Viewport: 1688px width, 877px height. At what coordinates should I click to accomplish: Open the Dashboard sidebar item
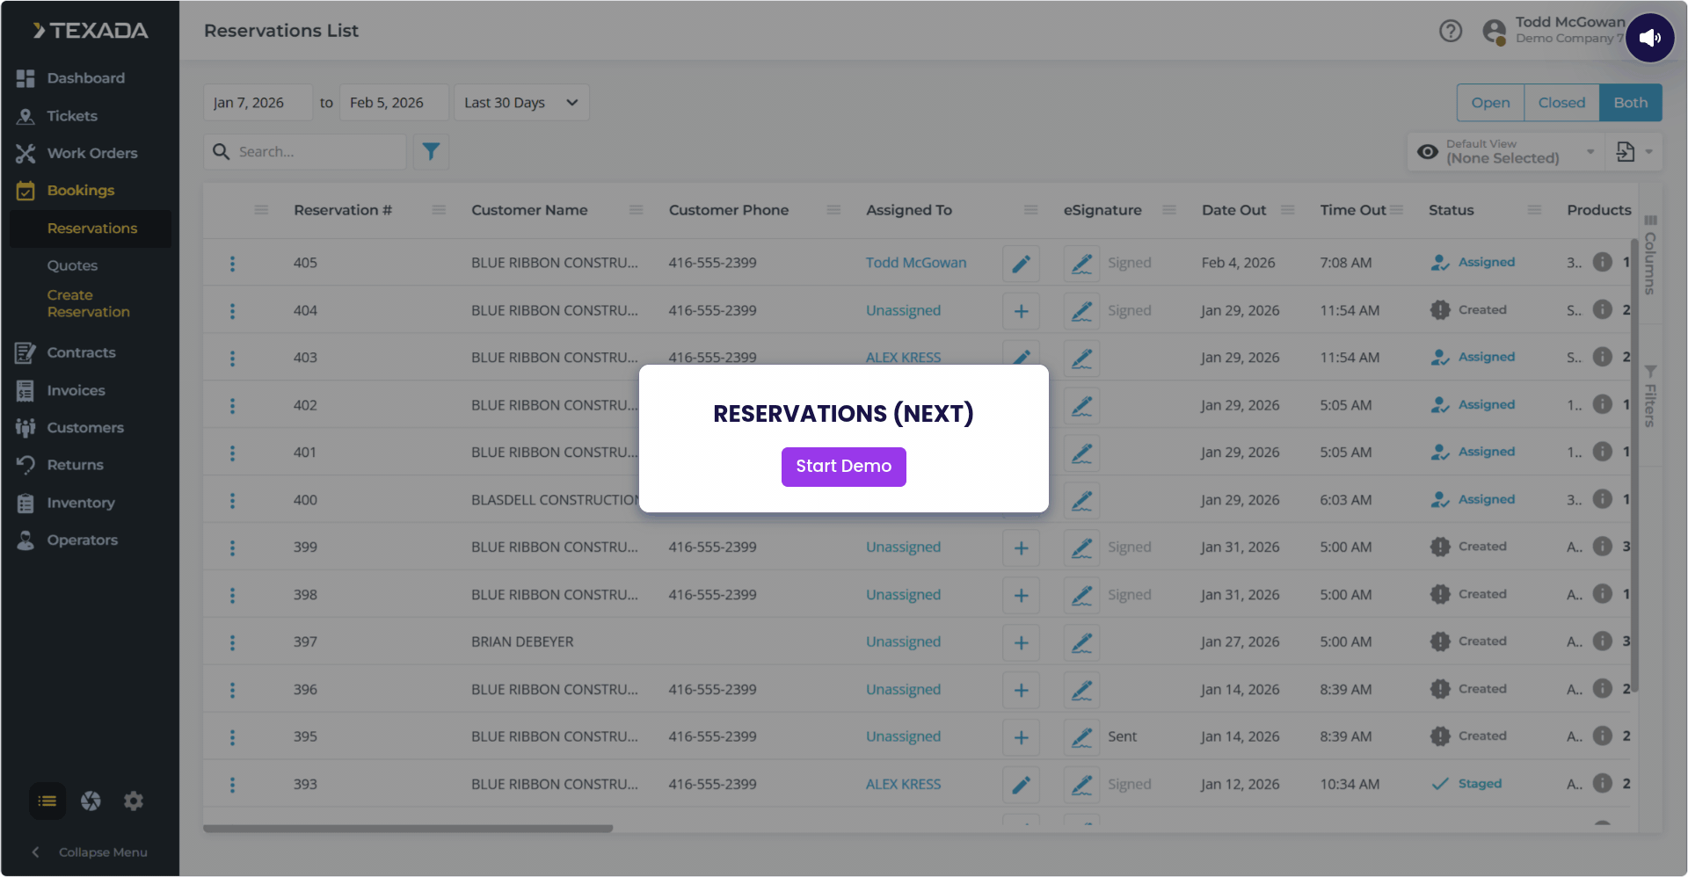86,78
